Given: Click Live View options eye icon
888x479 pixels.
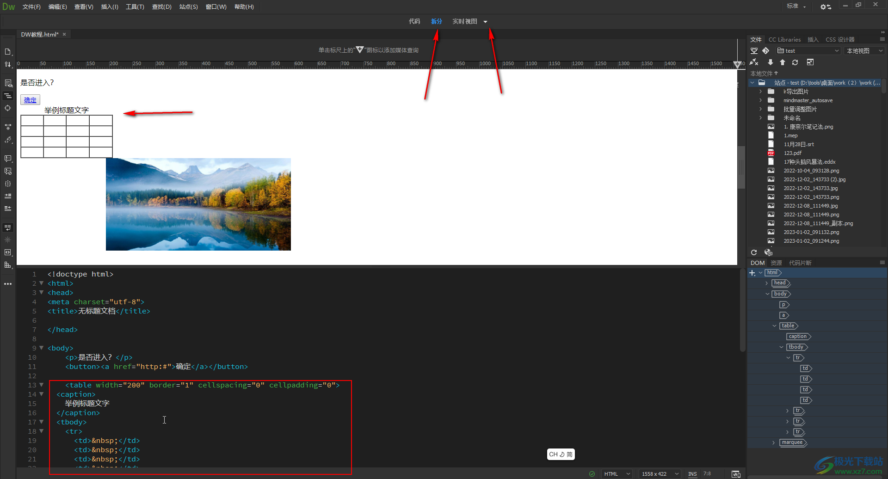Looking at the screenshot, I should 8,83.
